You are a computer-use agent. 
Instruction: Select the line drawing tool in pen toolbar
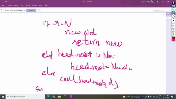173,15
